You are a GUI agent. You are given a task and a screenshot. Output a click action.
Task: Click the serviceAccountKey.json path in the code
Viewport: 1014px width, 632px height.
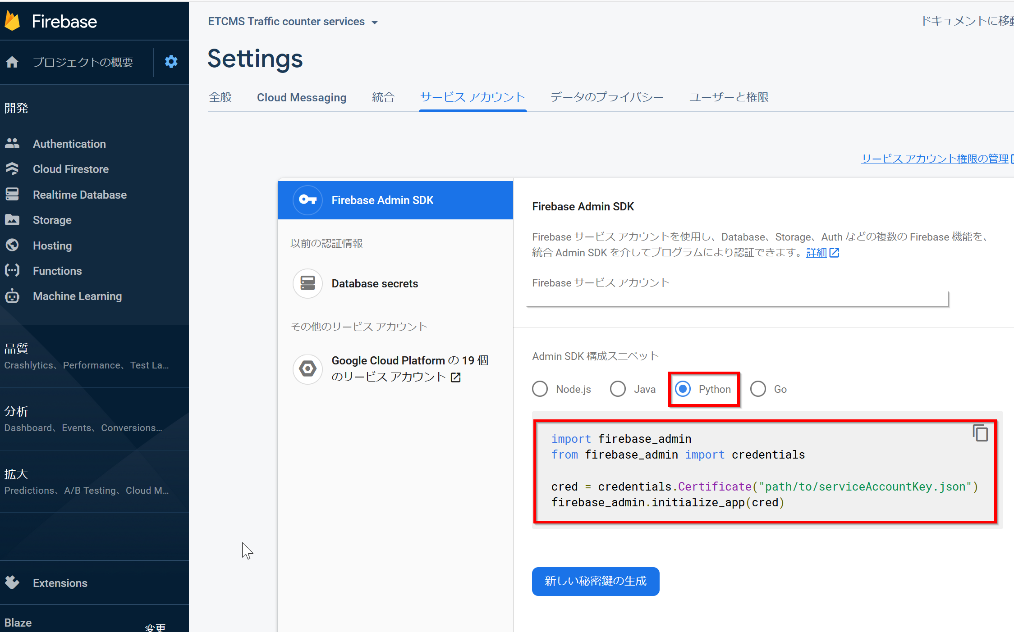865,487
